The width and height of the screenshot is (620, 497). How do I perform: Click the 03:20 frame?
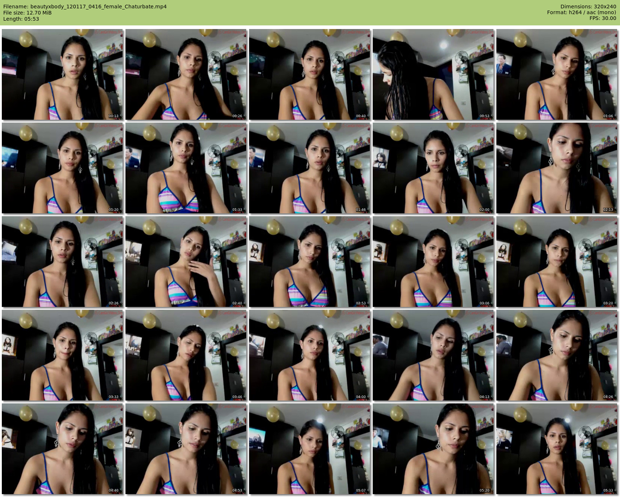pos(557,262)
